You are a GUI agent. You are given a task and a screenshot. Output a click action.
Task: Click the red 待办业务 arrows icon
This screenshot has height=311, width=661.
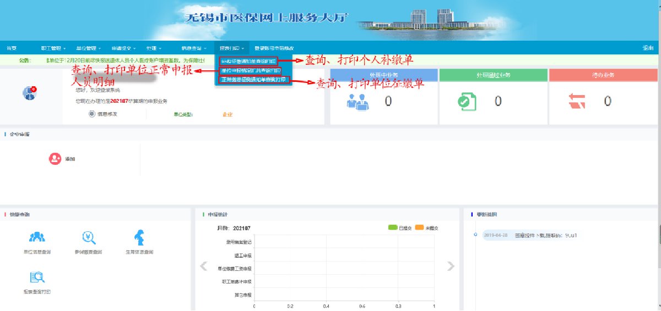577,101
